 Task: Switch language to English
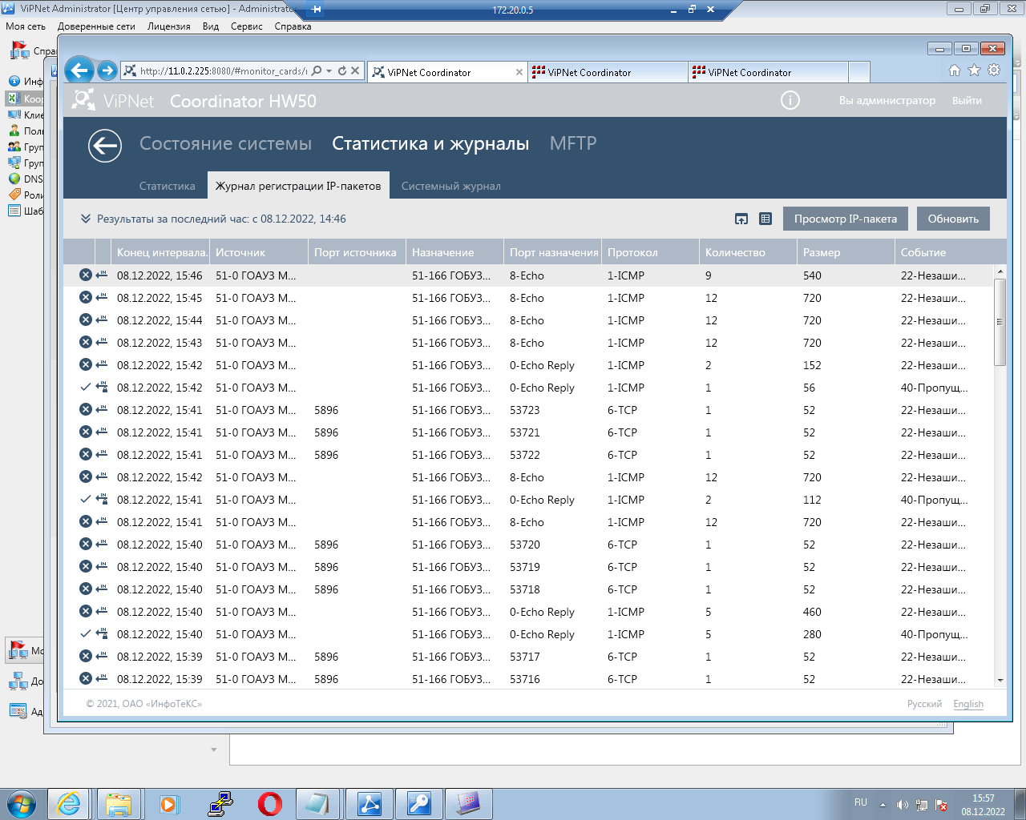pyautogui.click(x=968, y=704)
